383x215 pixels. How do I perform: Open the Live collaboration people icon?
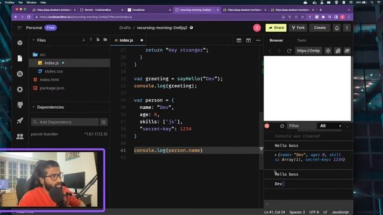coord(20,136)
